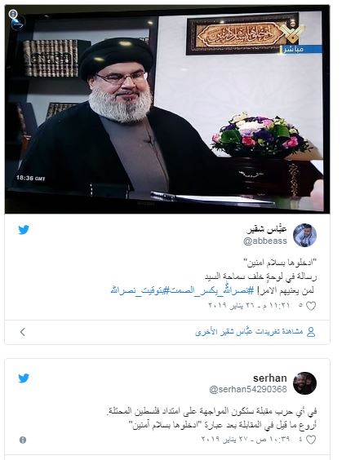This screenshot has width=342, height=460.
Task: Open the 26 يناير 2019 tweet timestamp
Action: [249, 305]
